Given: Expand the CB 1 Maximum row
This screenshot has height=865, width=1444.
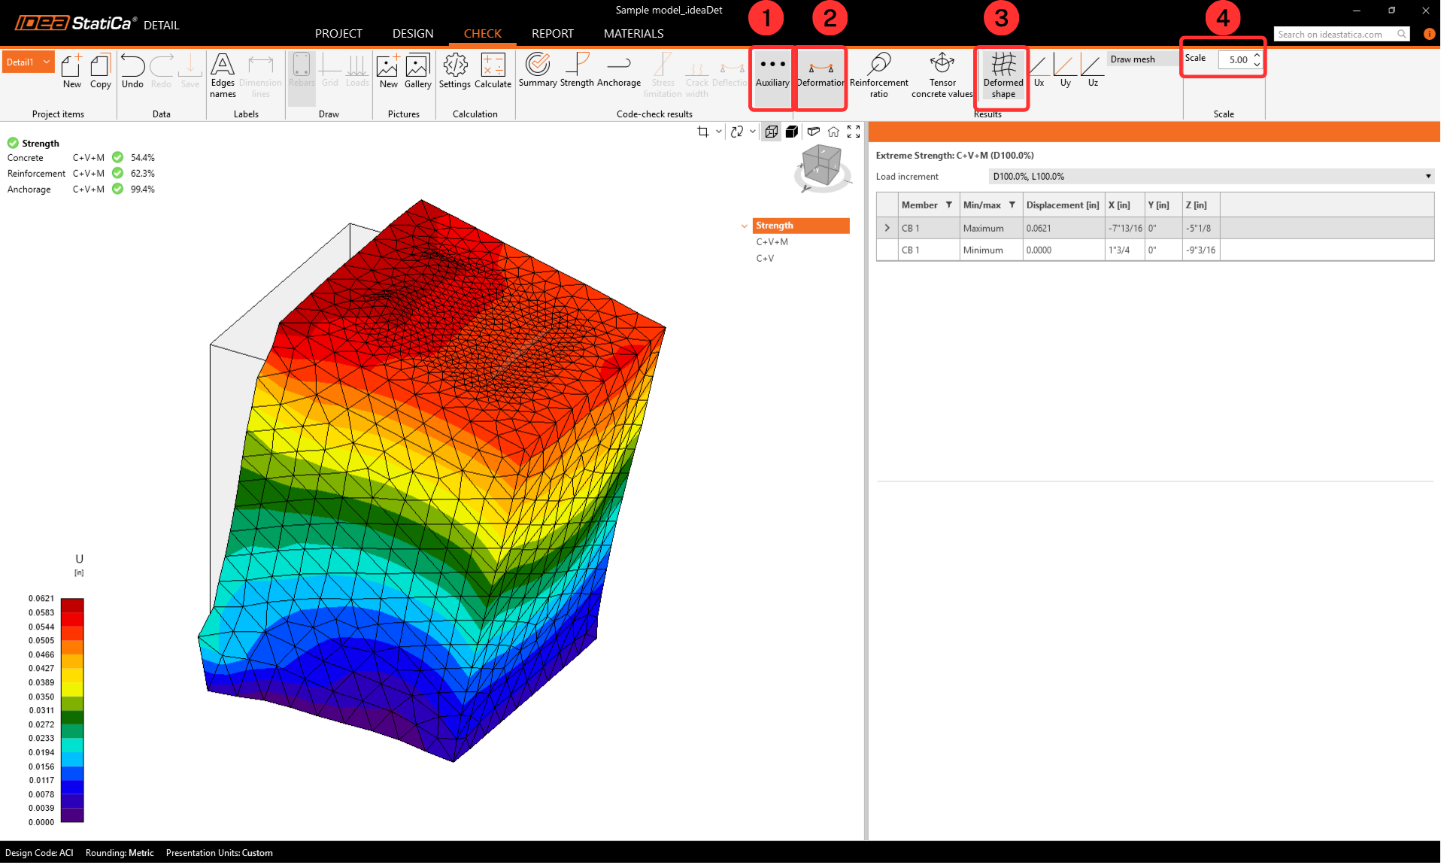Looking at the screenshot, I should tap(887, 228).
